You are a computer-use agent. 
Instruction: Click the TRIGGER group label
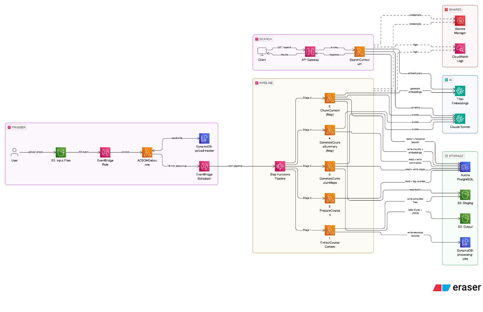(17, 127)
